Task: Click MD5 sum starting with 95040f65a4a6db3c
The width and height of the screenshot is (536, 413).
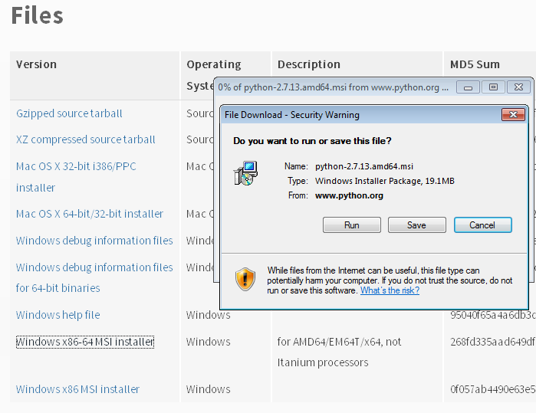Action: point(492,315)
